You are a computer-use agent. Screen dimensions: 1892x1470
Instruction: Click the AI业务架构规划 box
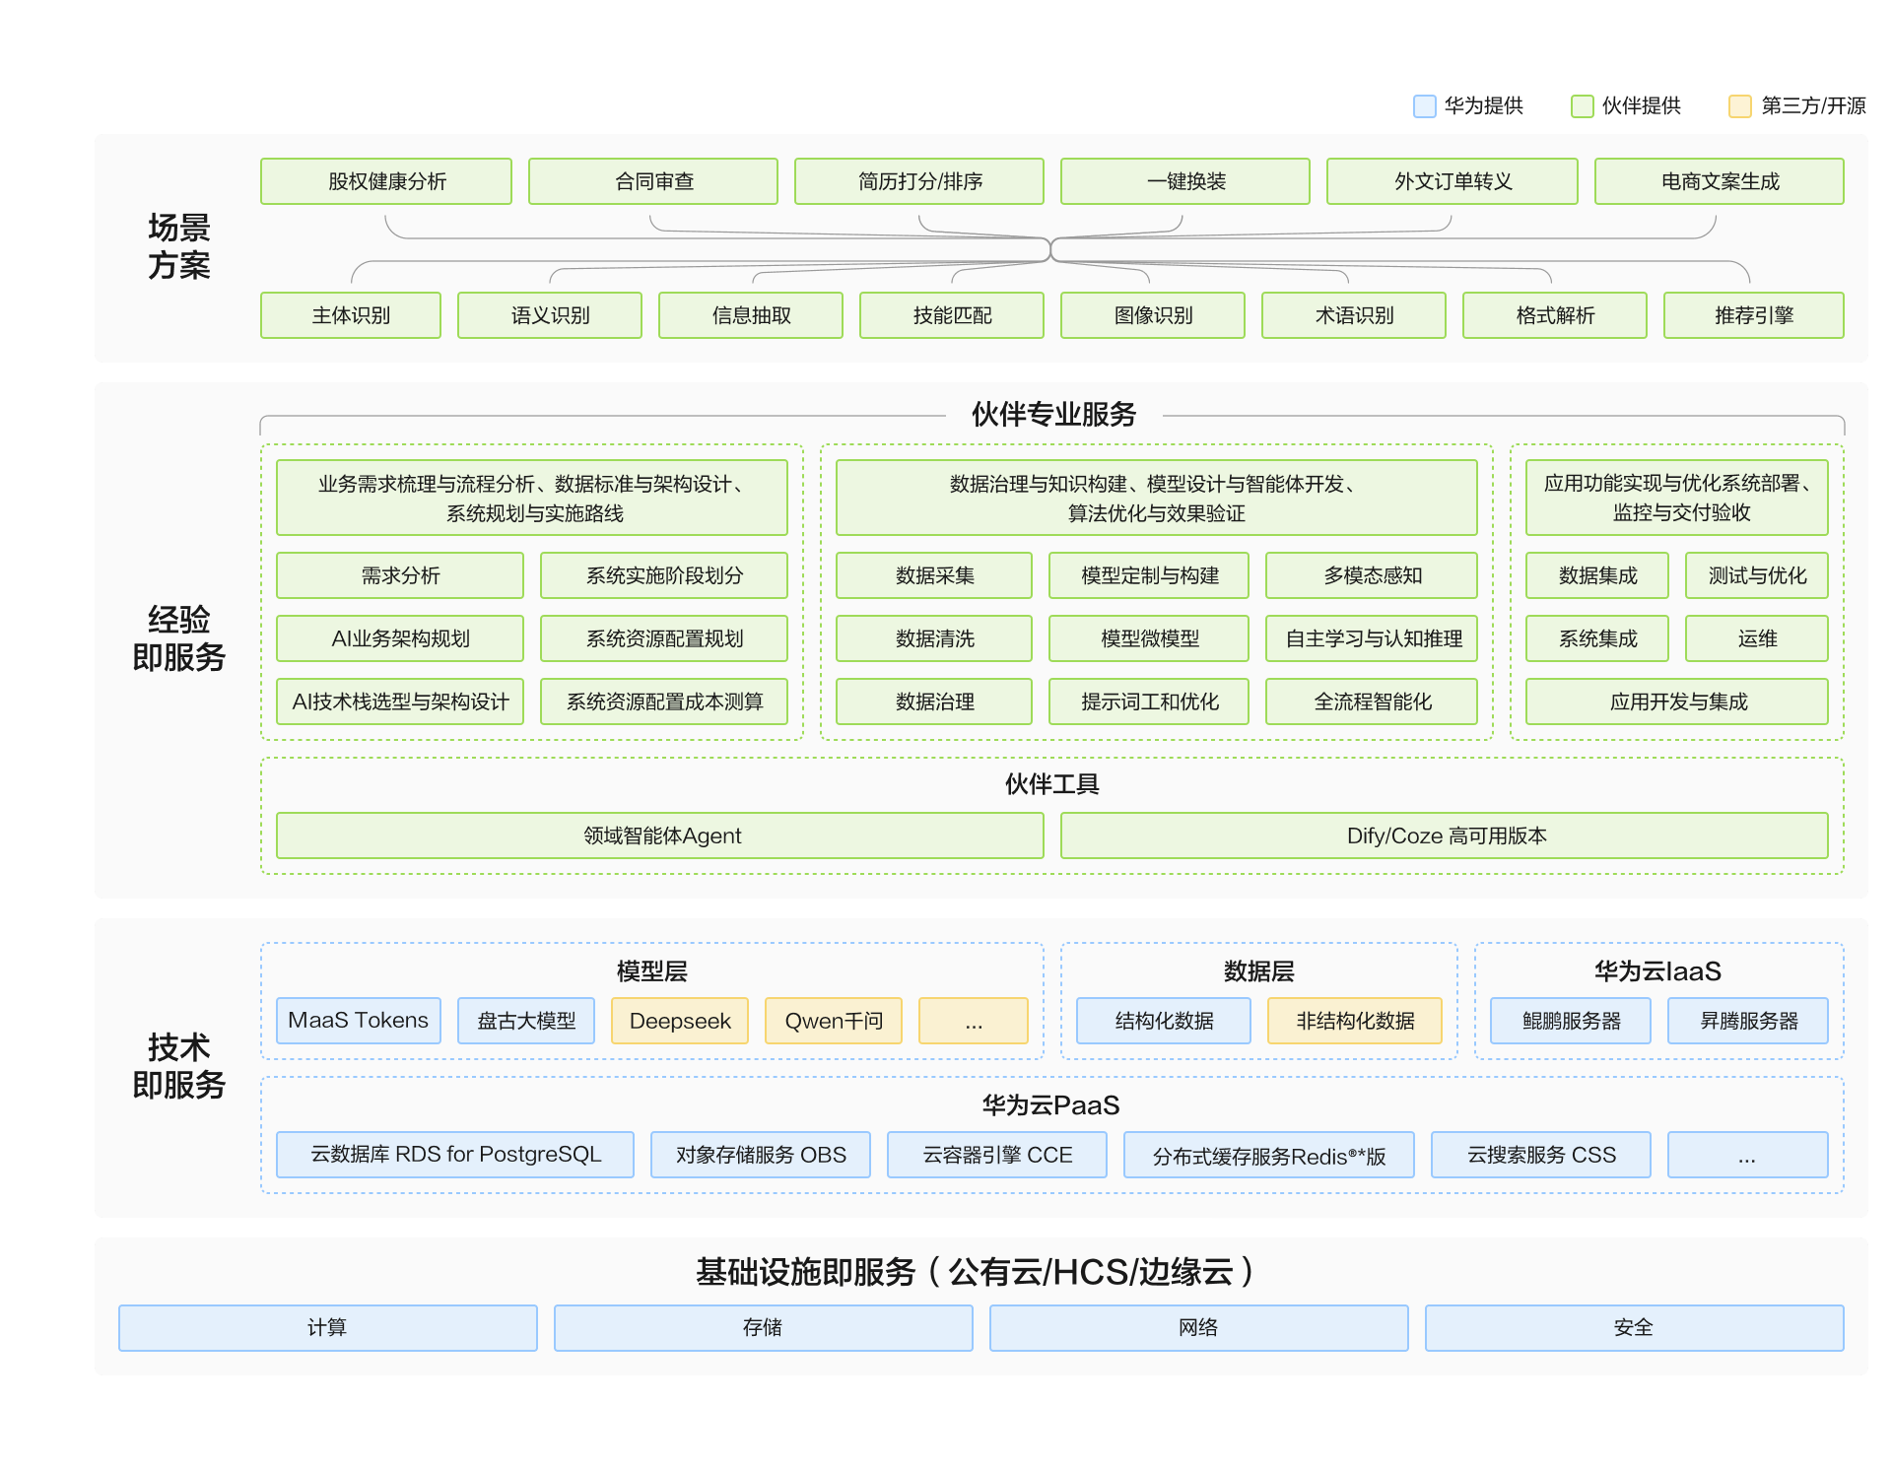400,638
